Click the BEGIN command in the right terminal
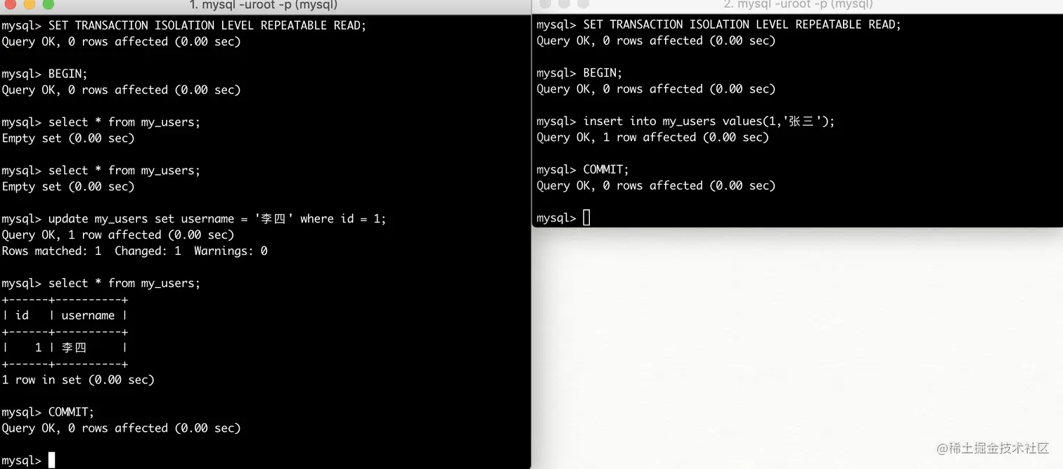1063x469 pixels. [603, 73]
